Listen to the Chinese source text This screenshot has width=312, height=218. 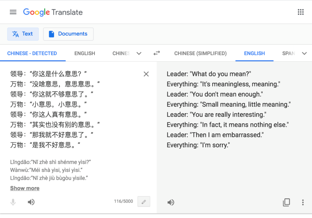tap(31, 202)
